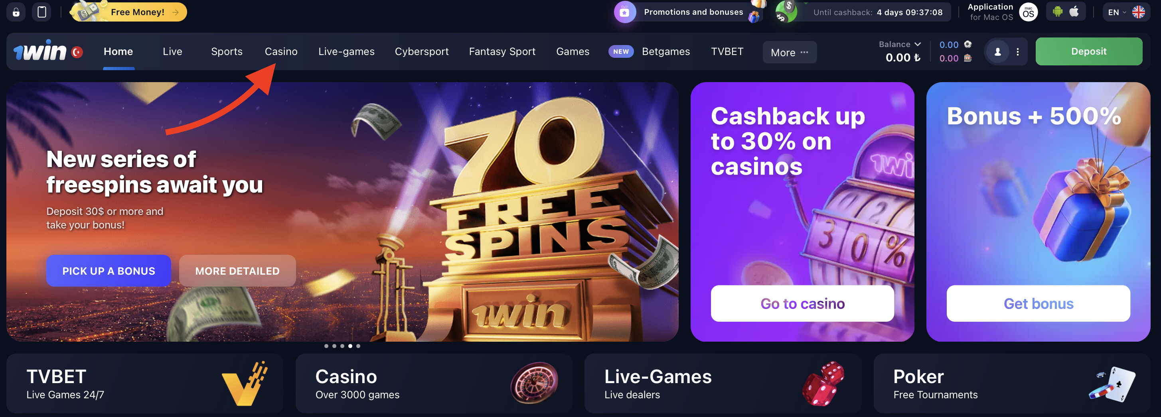Screen dimensions: 1161x417
Task: Open the three-dot account menu
Action: 1018,52
